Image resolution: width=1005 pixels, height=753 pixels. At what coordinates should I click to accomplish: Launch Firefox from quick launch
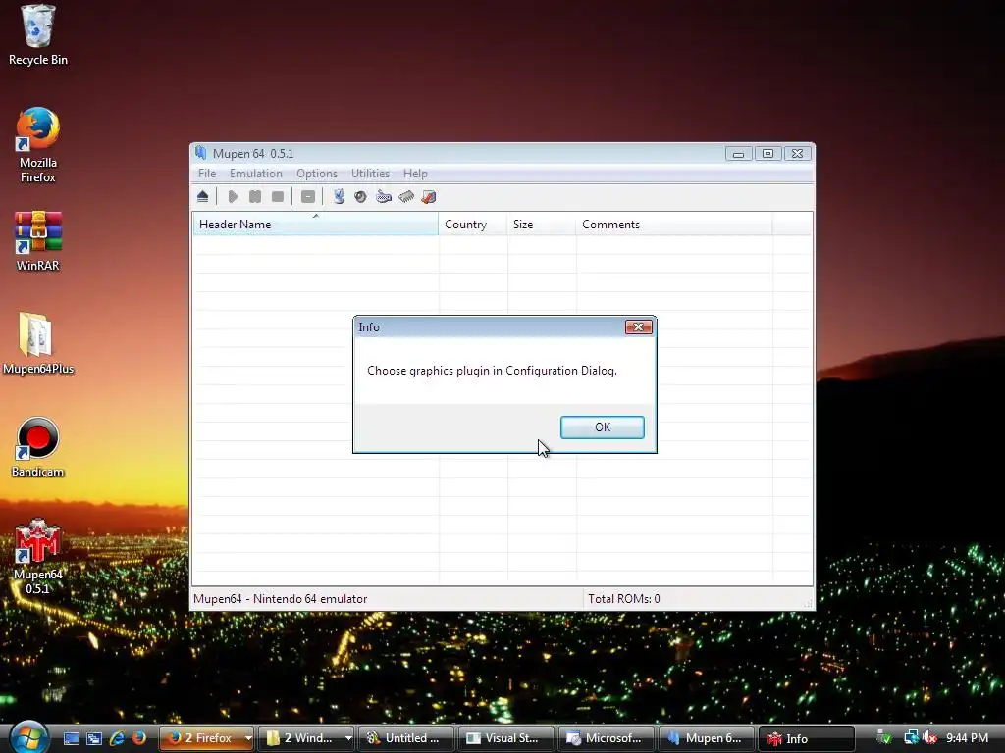click(139, 738)
